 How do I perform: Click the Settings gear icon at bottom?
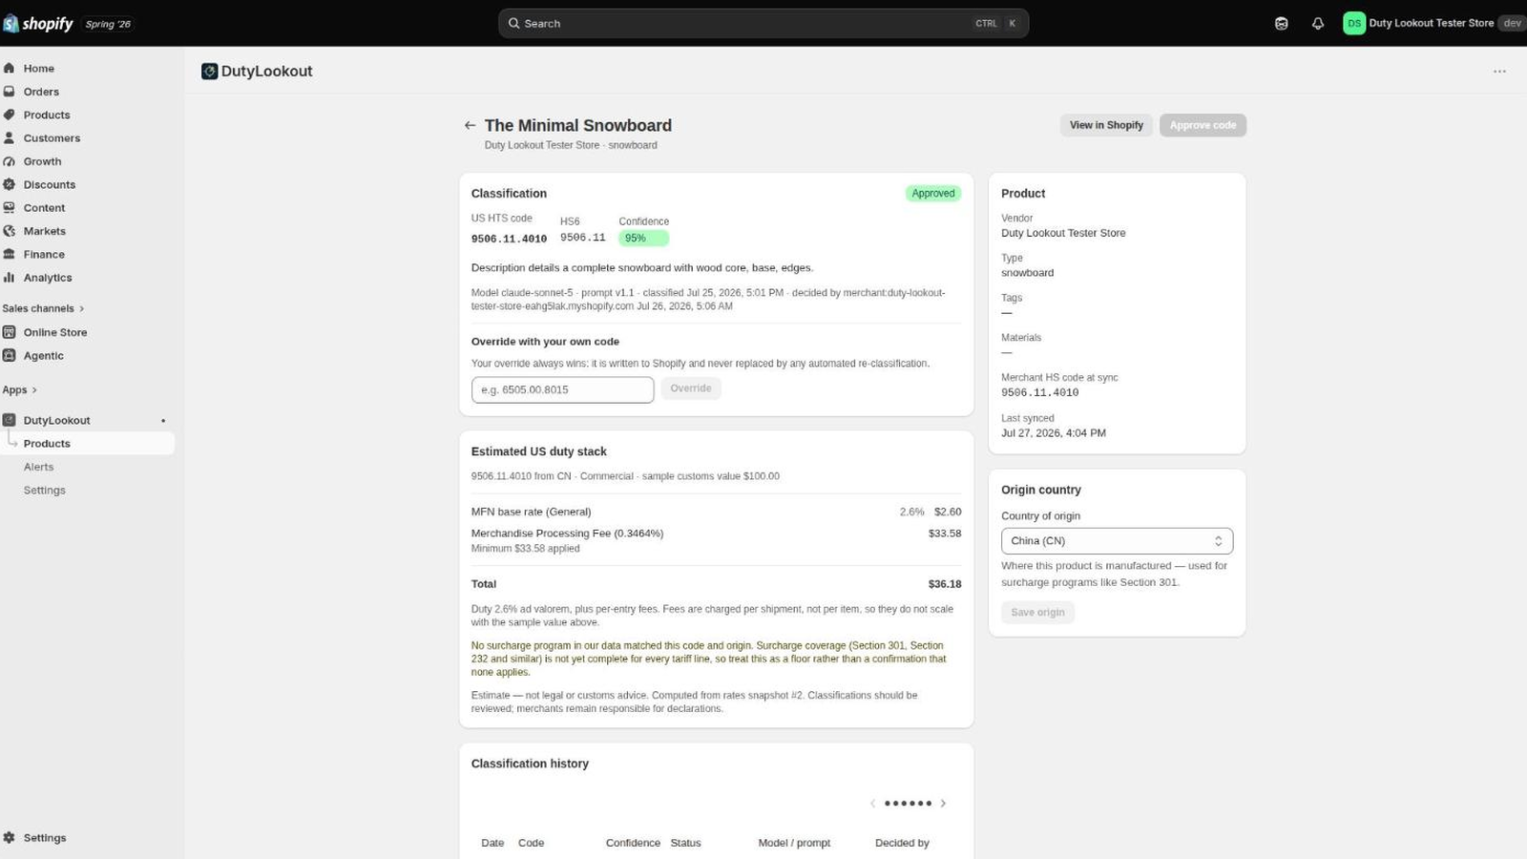[x=10, y=838]
